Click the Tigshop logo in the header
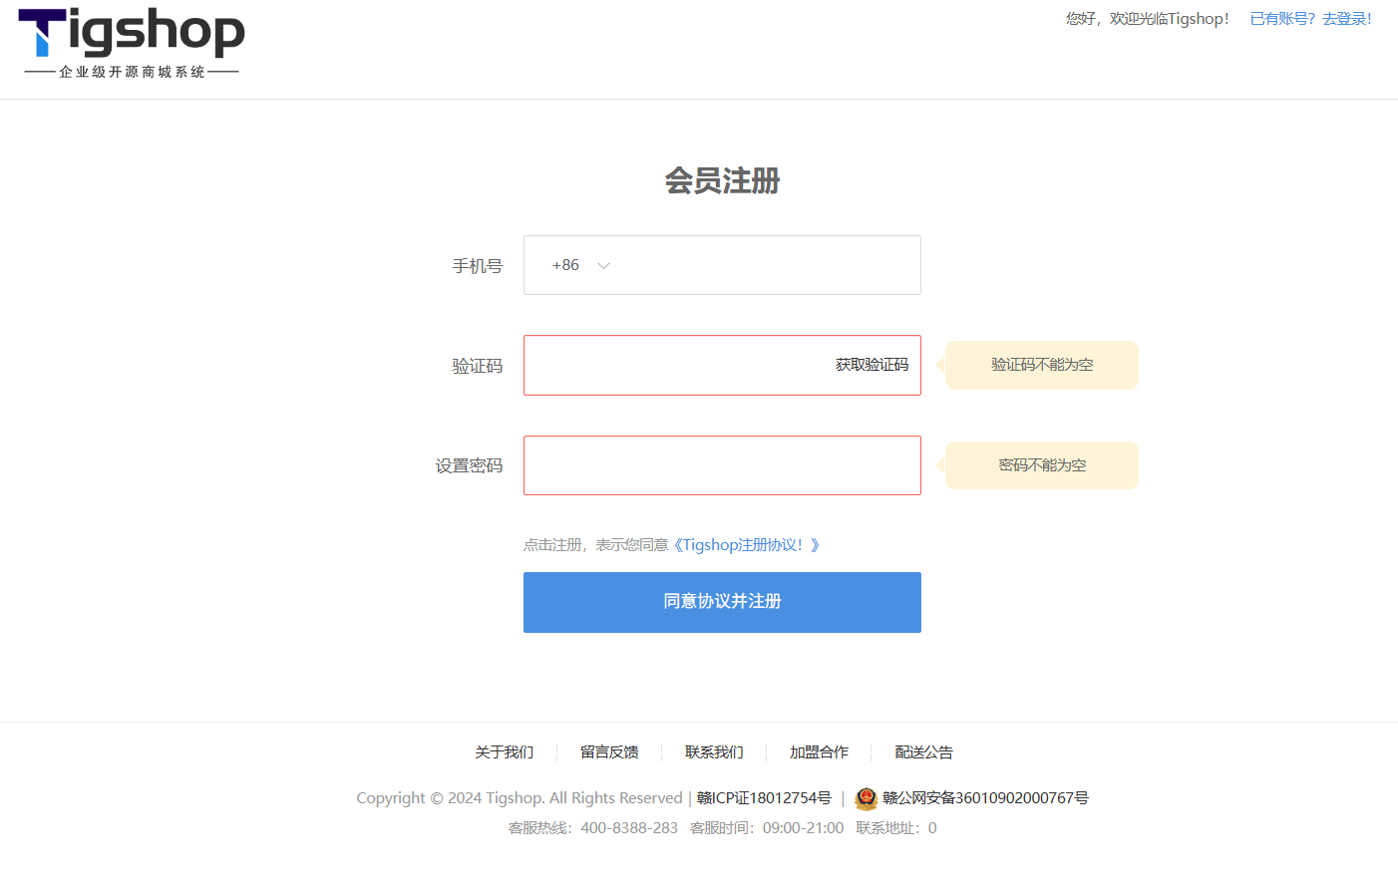 [x=132, y=43]
